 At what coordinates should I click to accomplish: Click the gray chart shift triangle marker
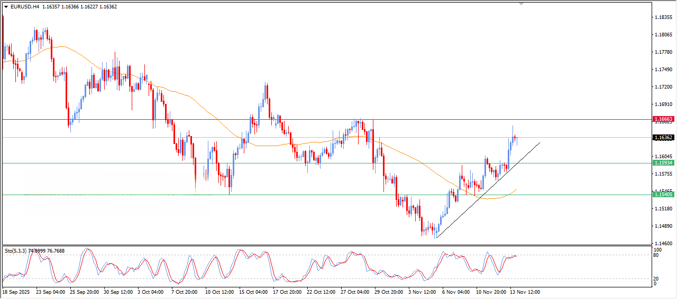tap(522, 4)
